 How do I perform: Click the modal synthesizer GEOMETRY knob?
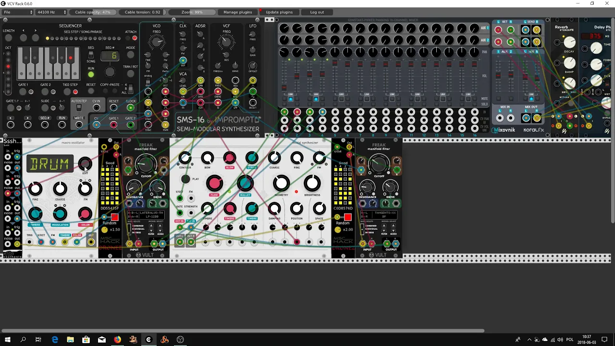[x=282, y=183]
